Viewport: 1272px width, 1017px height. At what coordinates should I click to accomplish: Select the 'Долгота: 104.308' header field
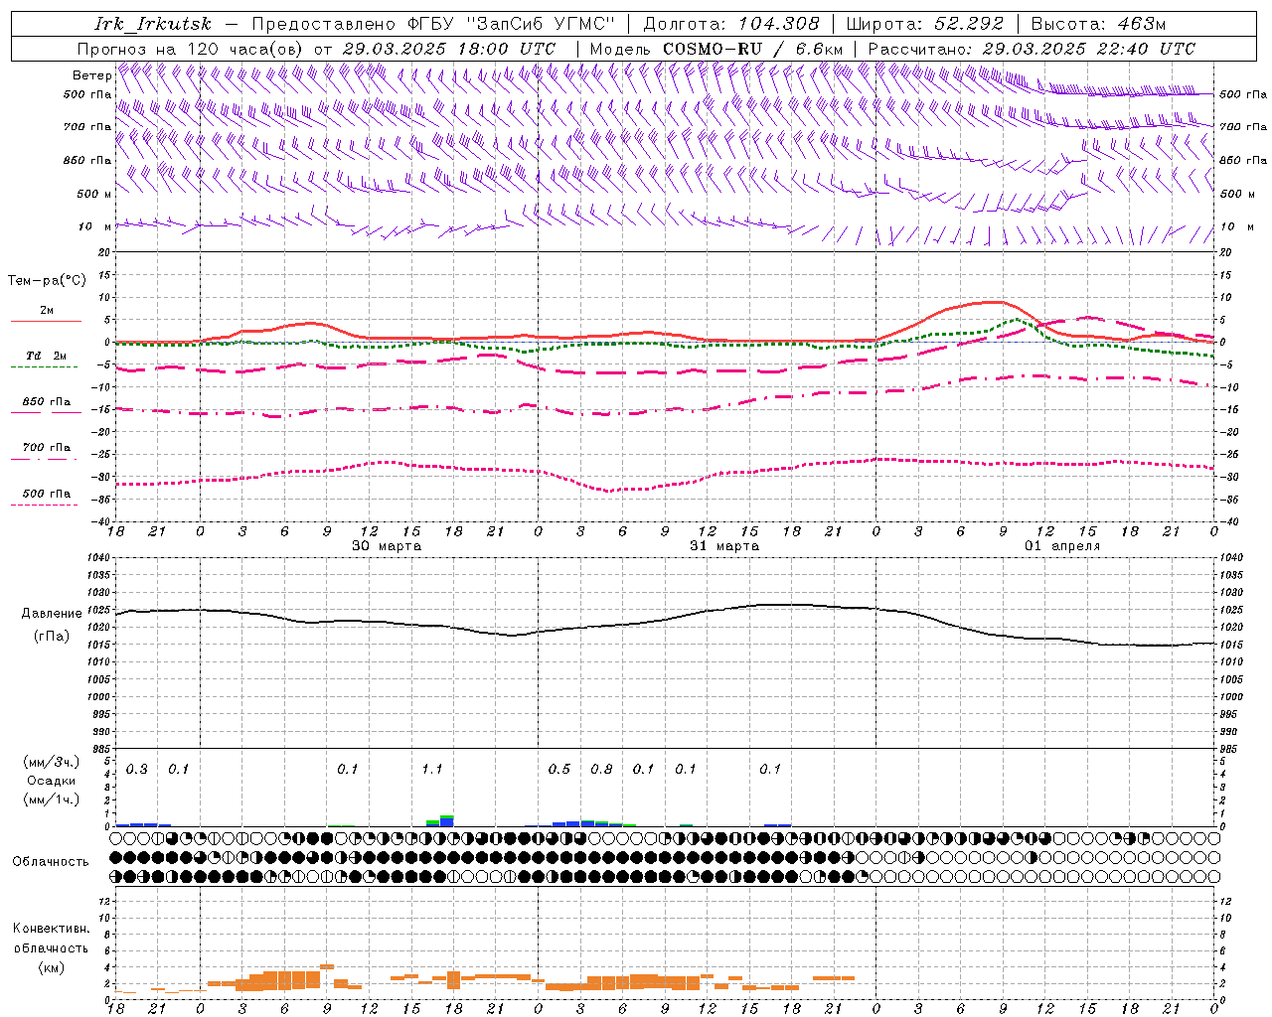point(731,24)
